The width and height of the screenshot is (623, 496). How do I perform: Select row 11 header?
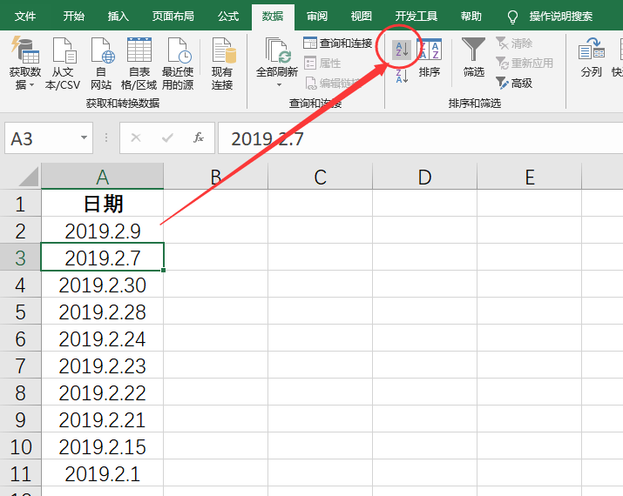pyautogui.click(x=20, y=473)
